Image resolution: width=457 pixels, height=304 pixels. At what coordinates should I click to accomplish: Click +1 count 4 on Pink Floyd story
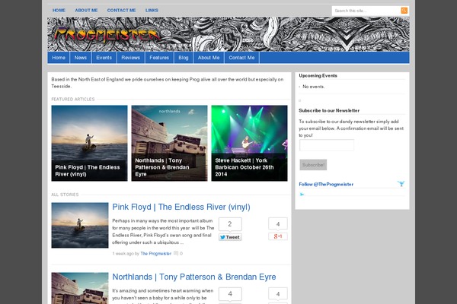tap(278, 223)
